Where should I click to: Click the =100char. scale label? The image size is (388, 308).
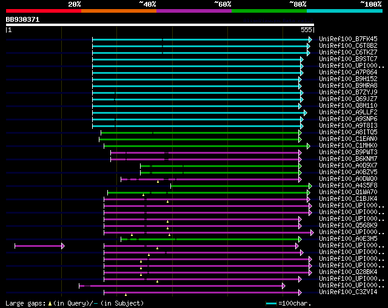coord(295,303)
